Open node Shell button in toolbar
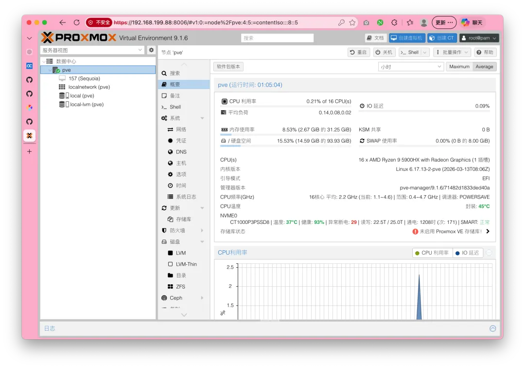 (410, 52)
